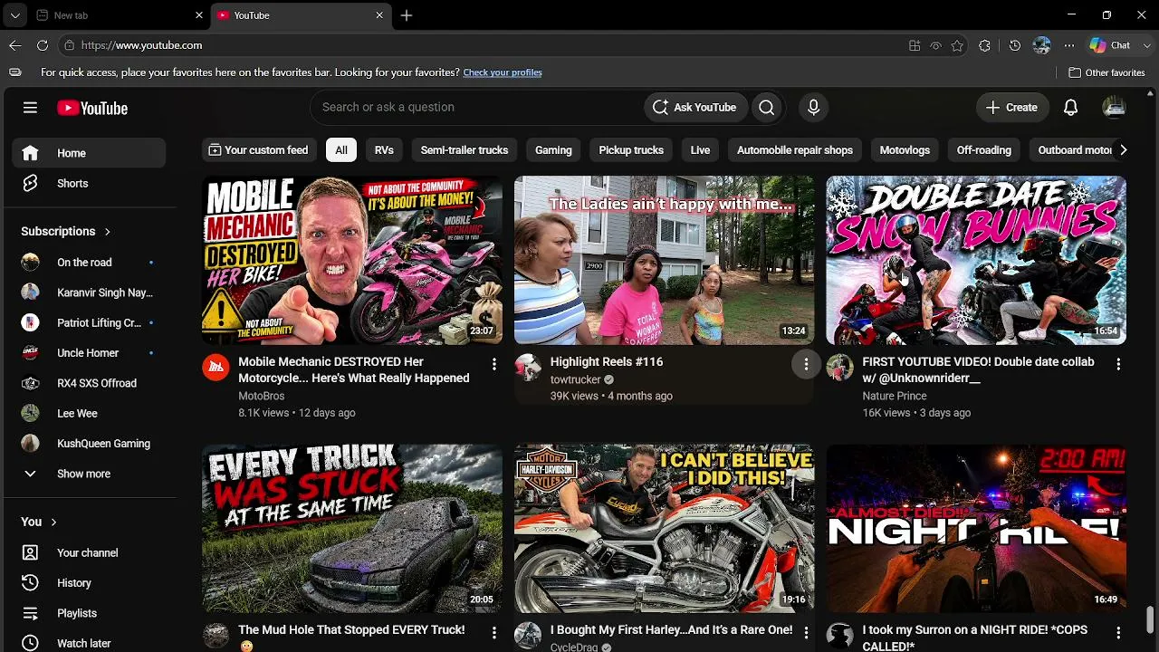Click the app-grid icon in the address bar
The image size is (1159, 652).
click(x=915, y=45)
